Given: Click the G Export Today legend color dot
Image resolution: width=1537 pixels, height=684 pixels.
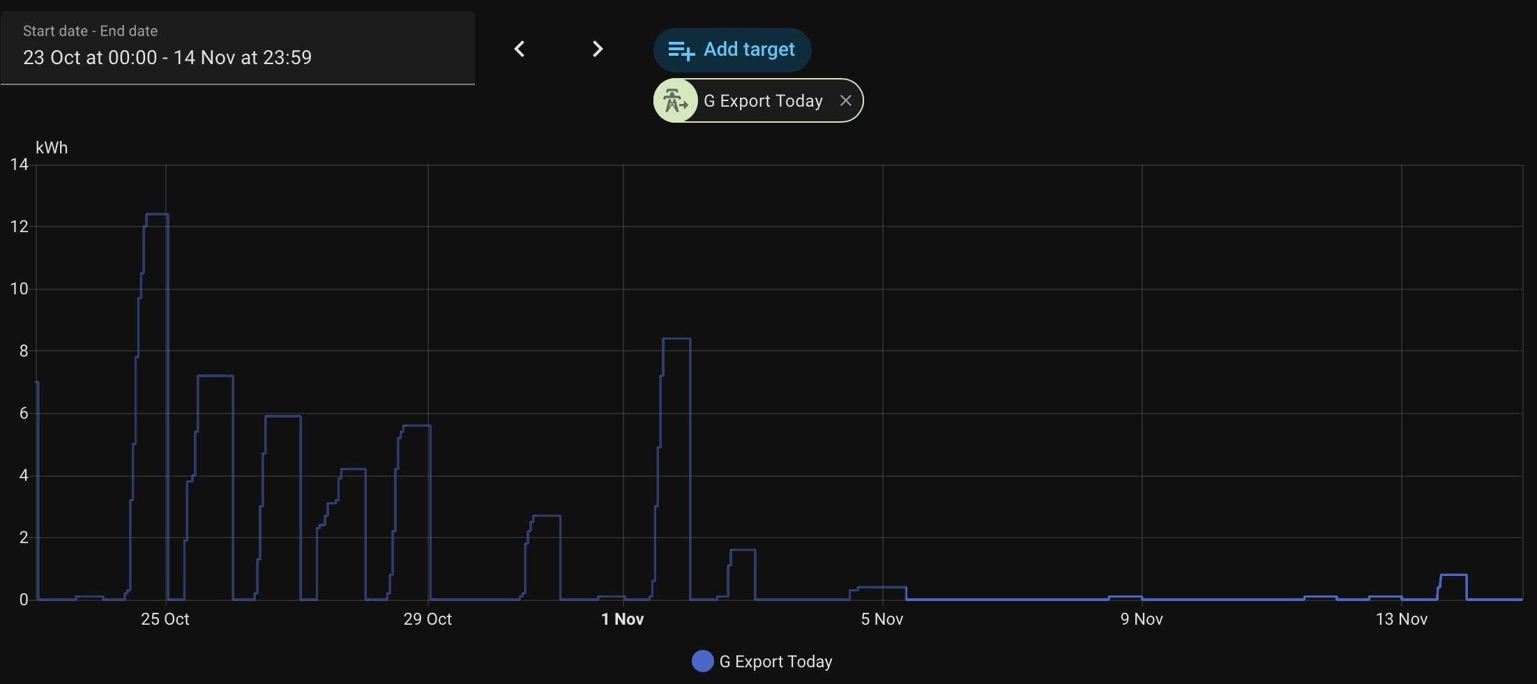Looking at the screenshot, I should (x=703, y=661).
